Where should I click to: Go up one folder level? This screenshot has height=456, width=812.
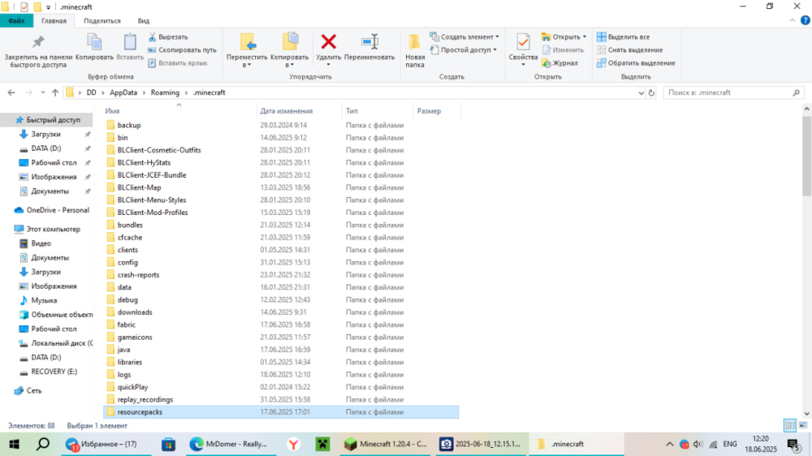[55, 92]
